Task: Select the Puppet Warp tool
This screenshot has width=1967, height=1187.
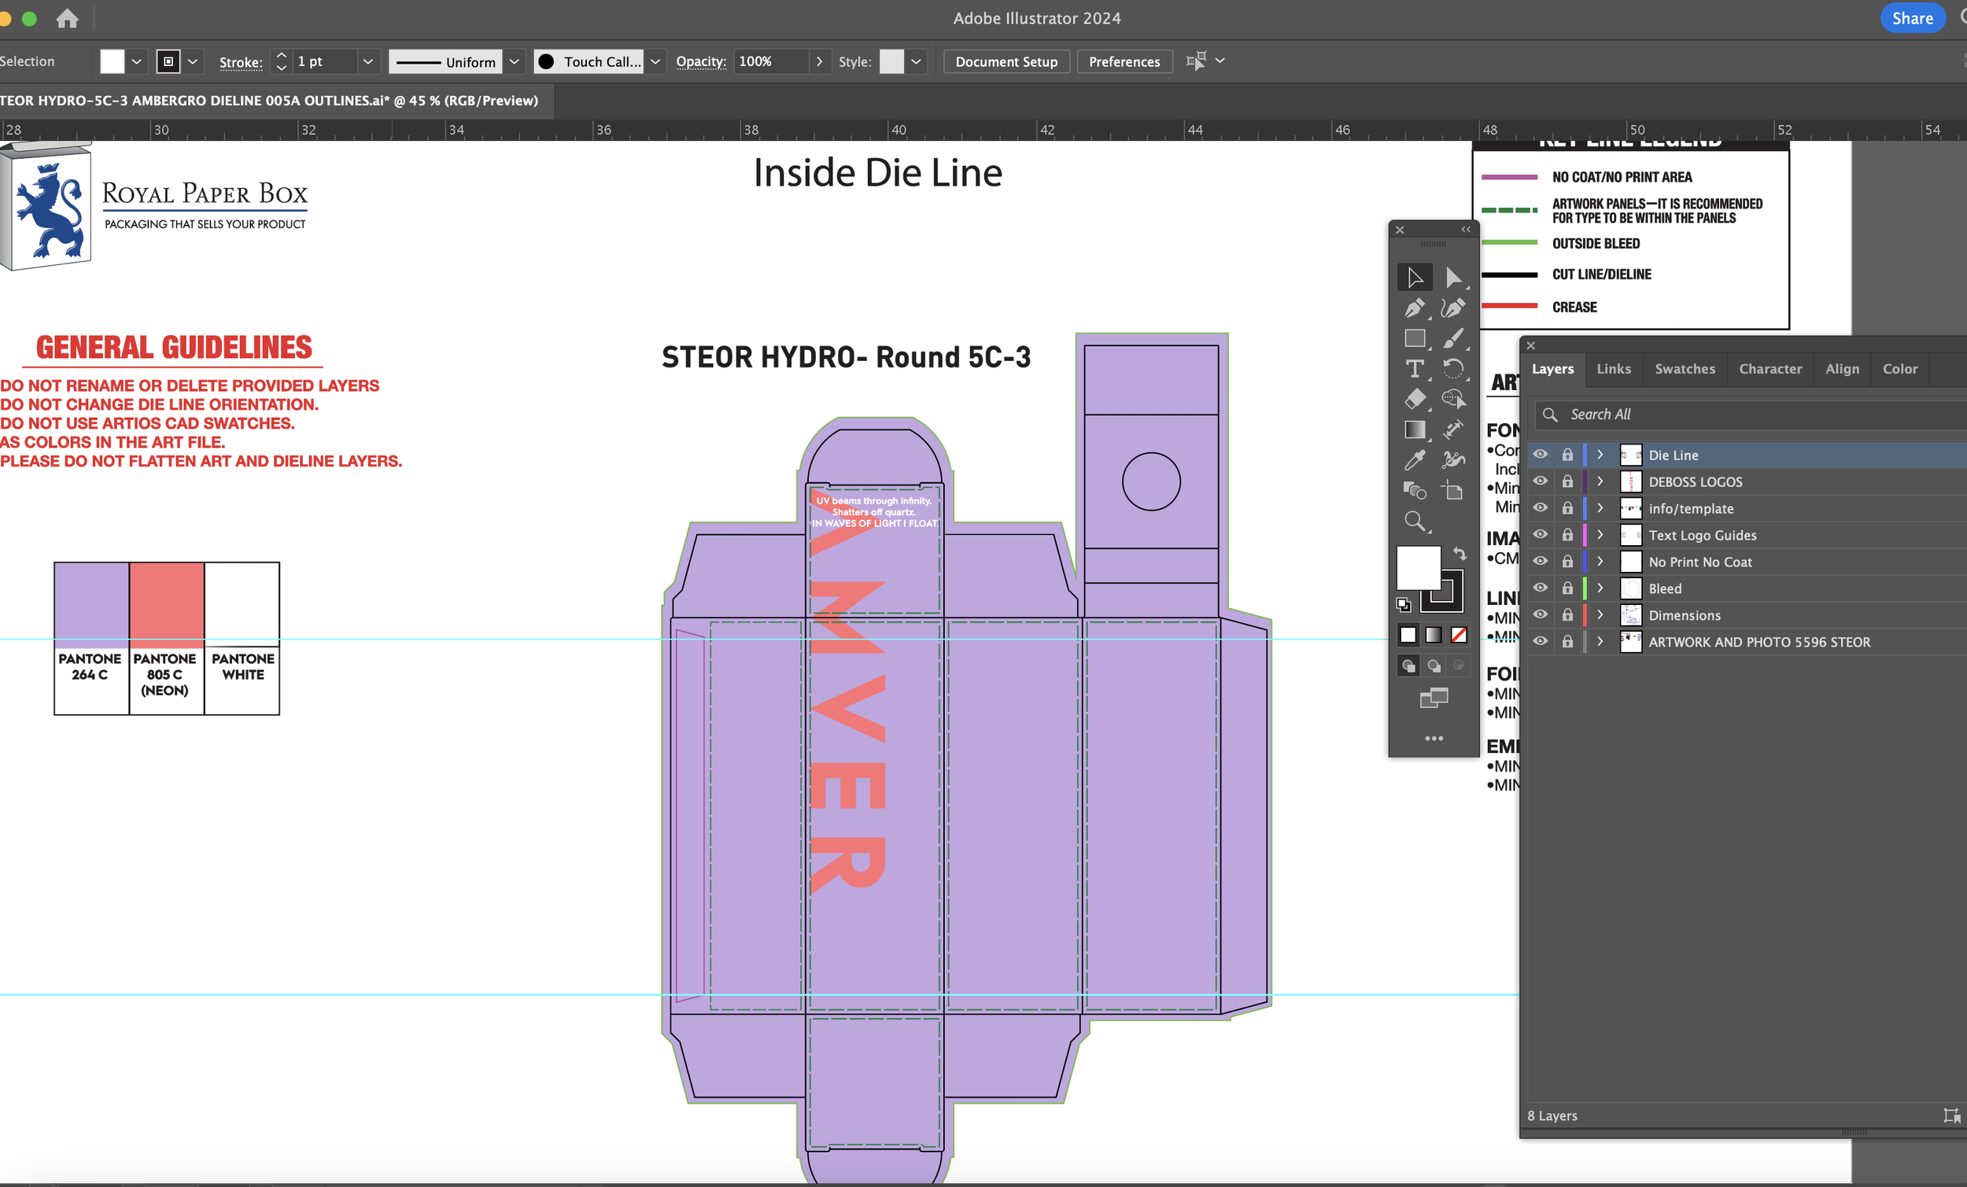Action: [x=1453, y=460]
